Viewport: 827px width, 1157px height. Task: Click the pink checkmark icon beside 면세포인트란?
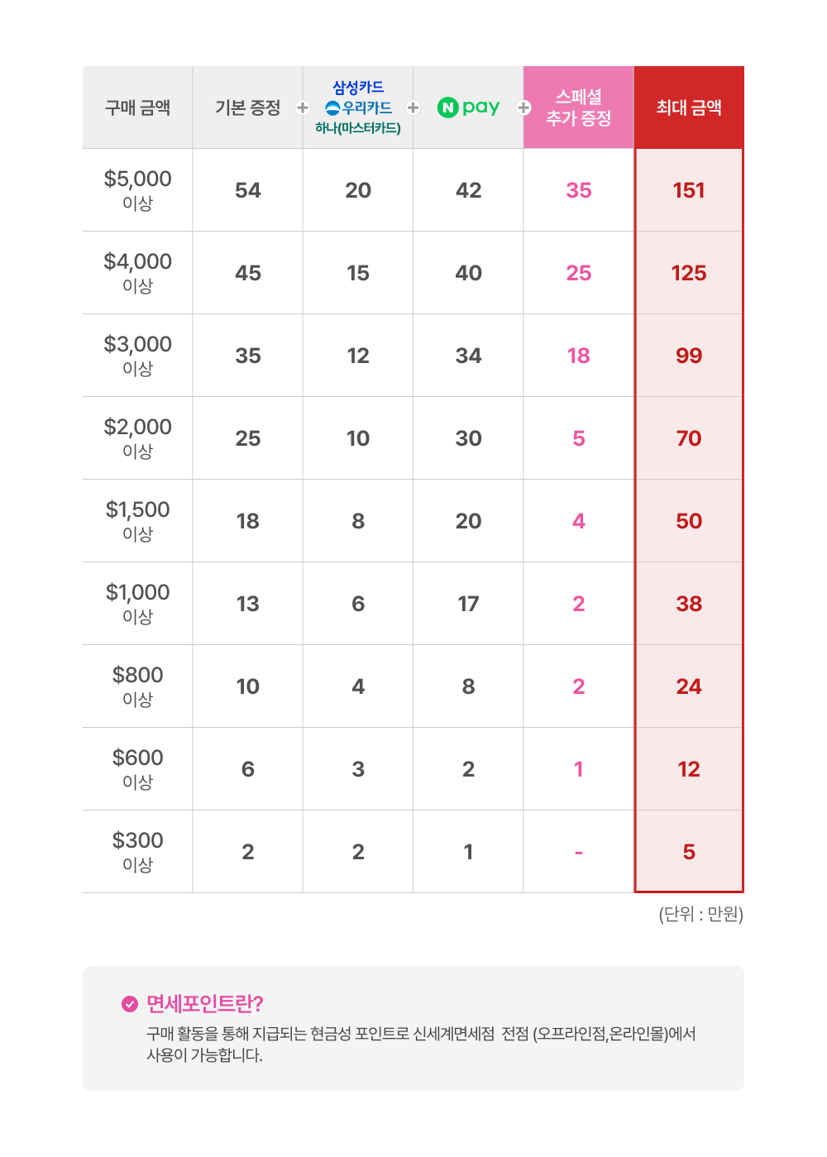(130, 1004)
